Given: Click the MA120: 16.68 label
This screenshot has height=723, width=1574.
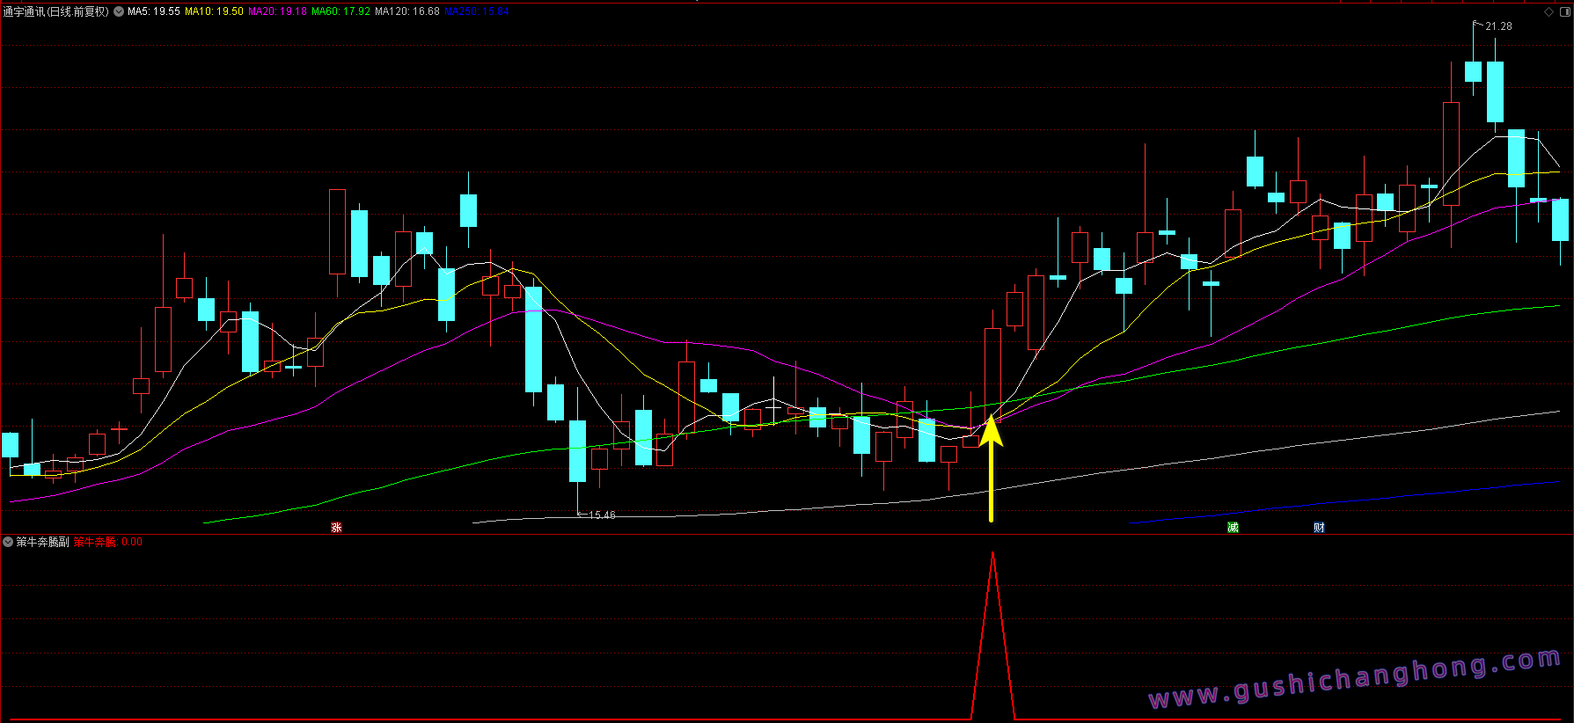Looking at the screenshot, I should pos(406,11).
